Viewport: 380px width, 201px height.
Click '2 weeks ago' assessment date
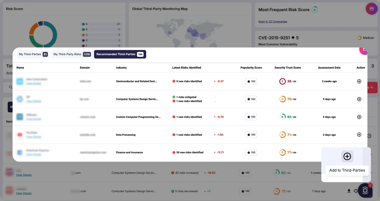coord(329,81)
